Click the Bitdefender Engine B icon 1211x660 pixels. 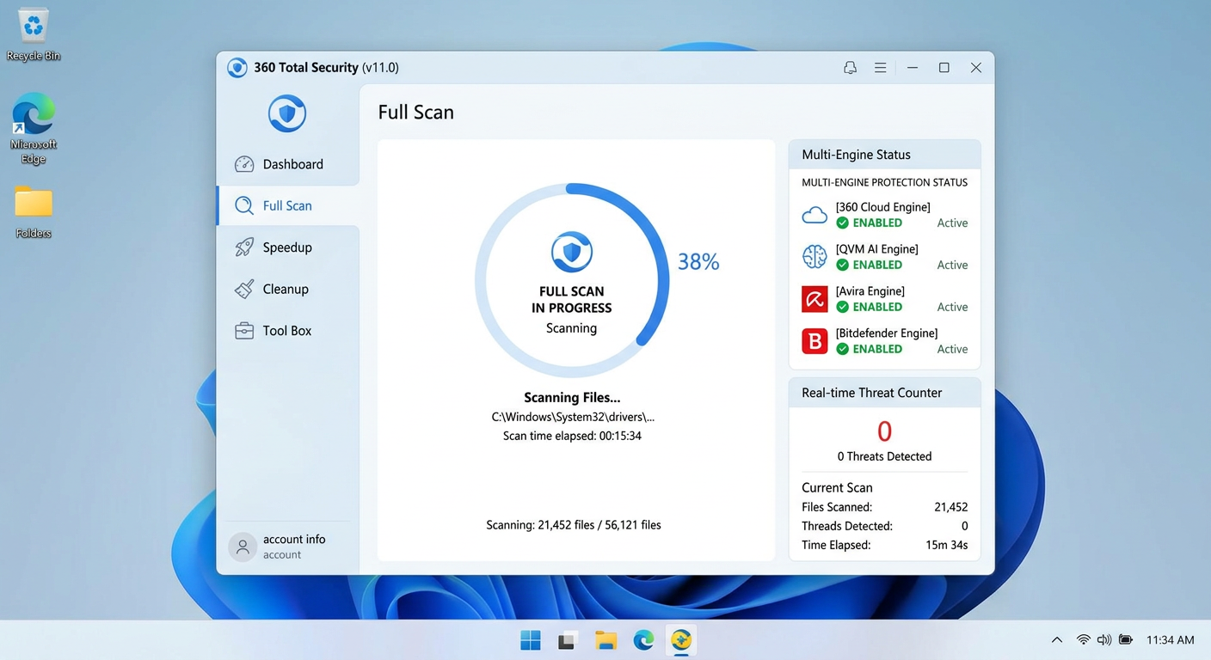click(x=814, y=340)
